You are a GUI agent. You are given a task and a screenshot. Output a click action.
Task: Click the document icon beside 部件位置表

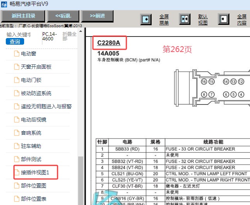tap(17, 199)
